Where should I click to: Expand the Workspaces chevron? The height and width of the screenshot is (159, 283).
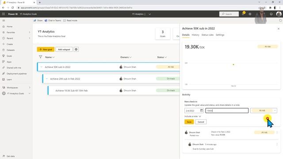30,87
